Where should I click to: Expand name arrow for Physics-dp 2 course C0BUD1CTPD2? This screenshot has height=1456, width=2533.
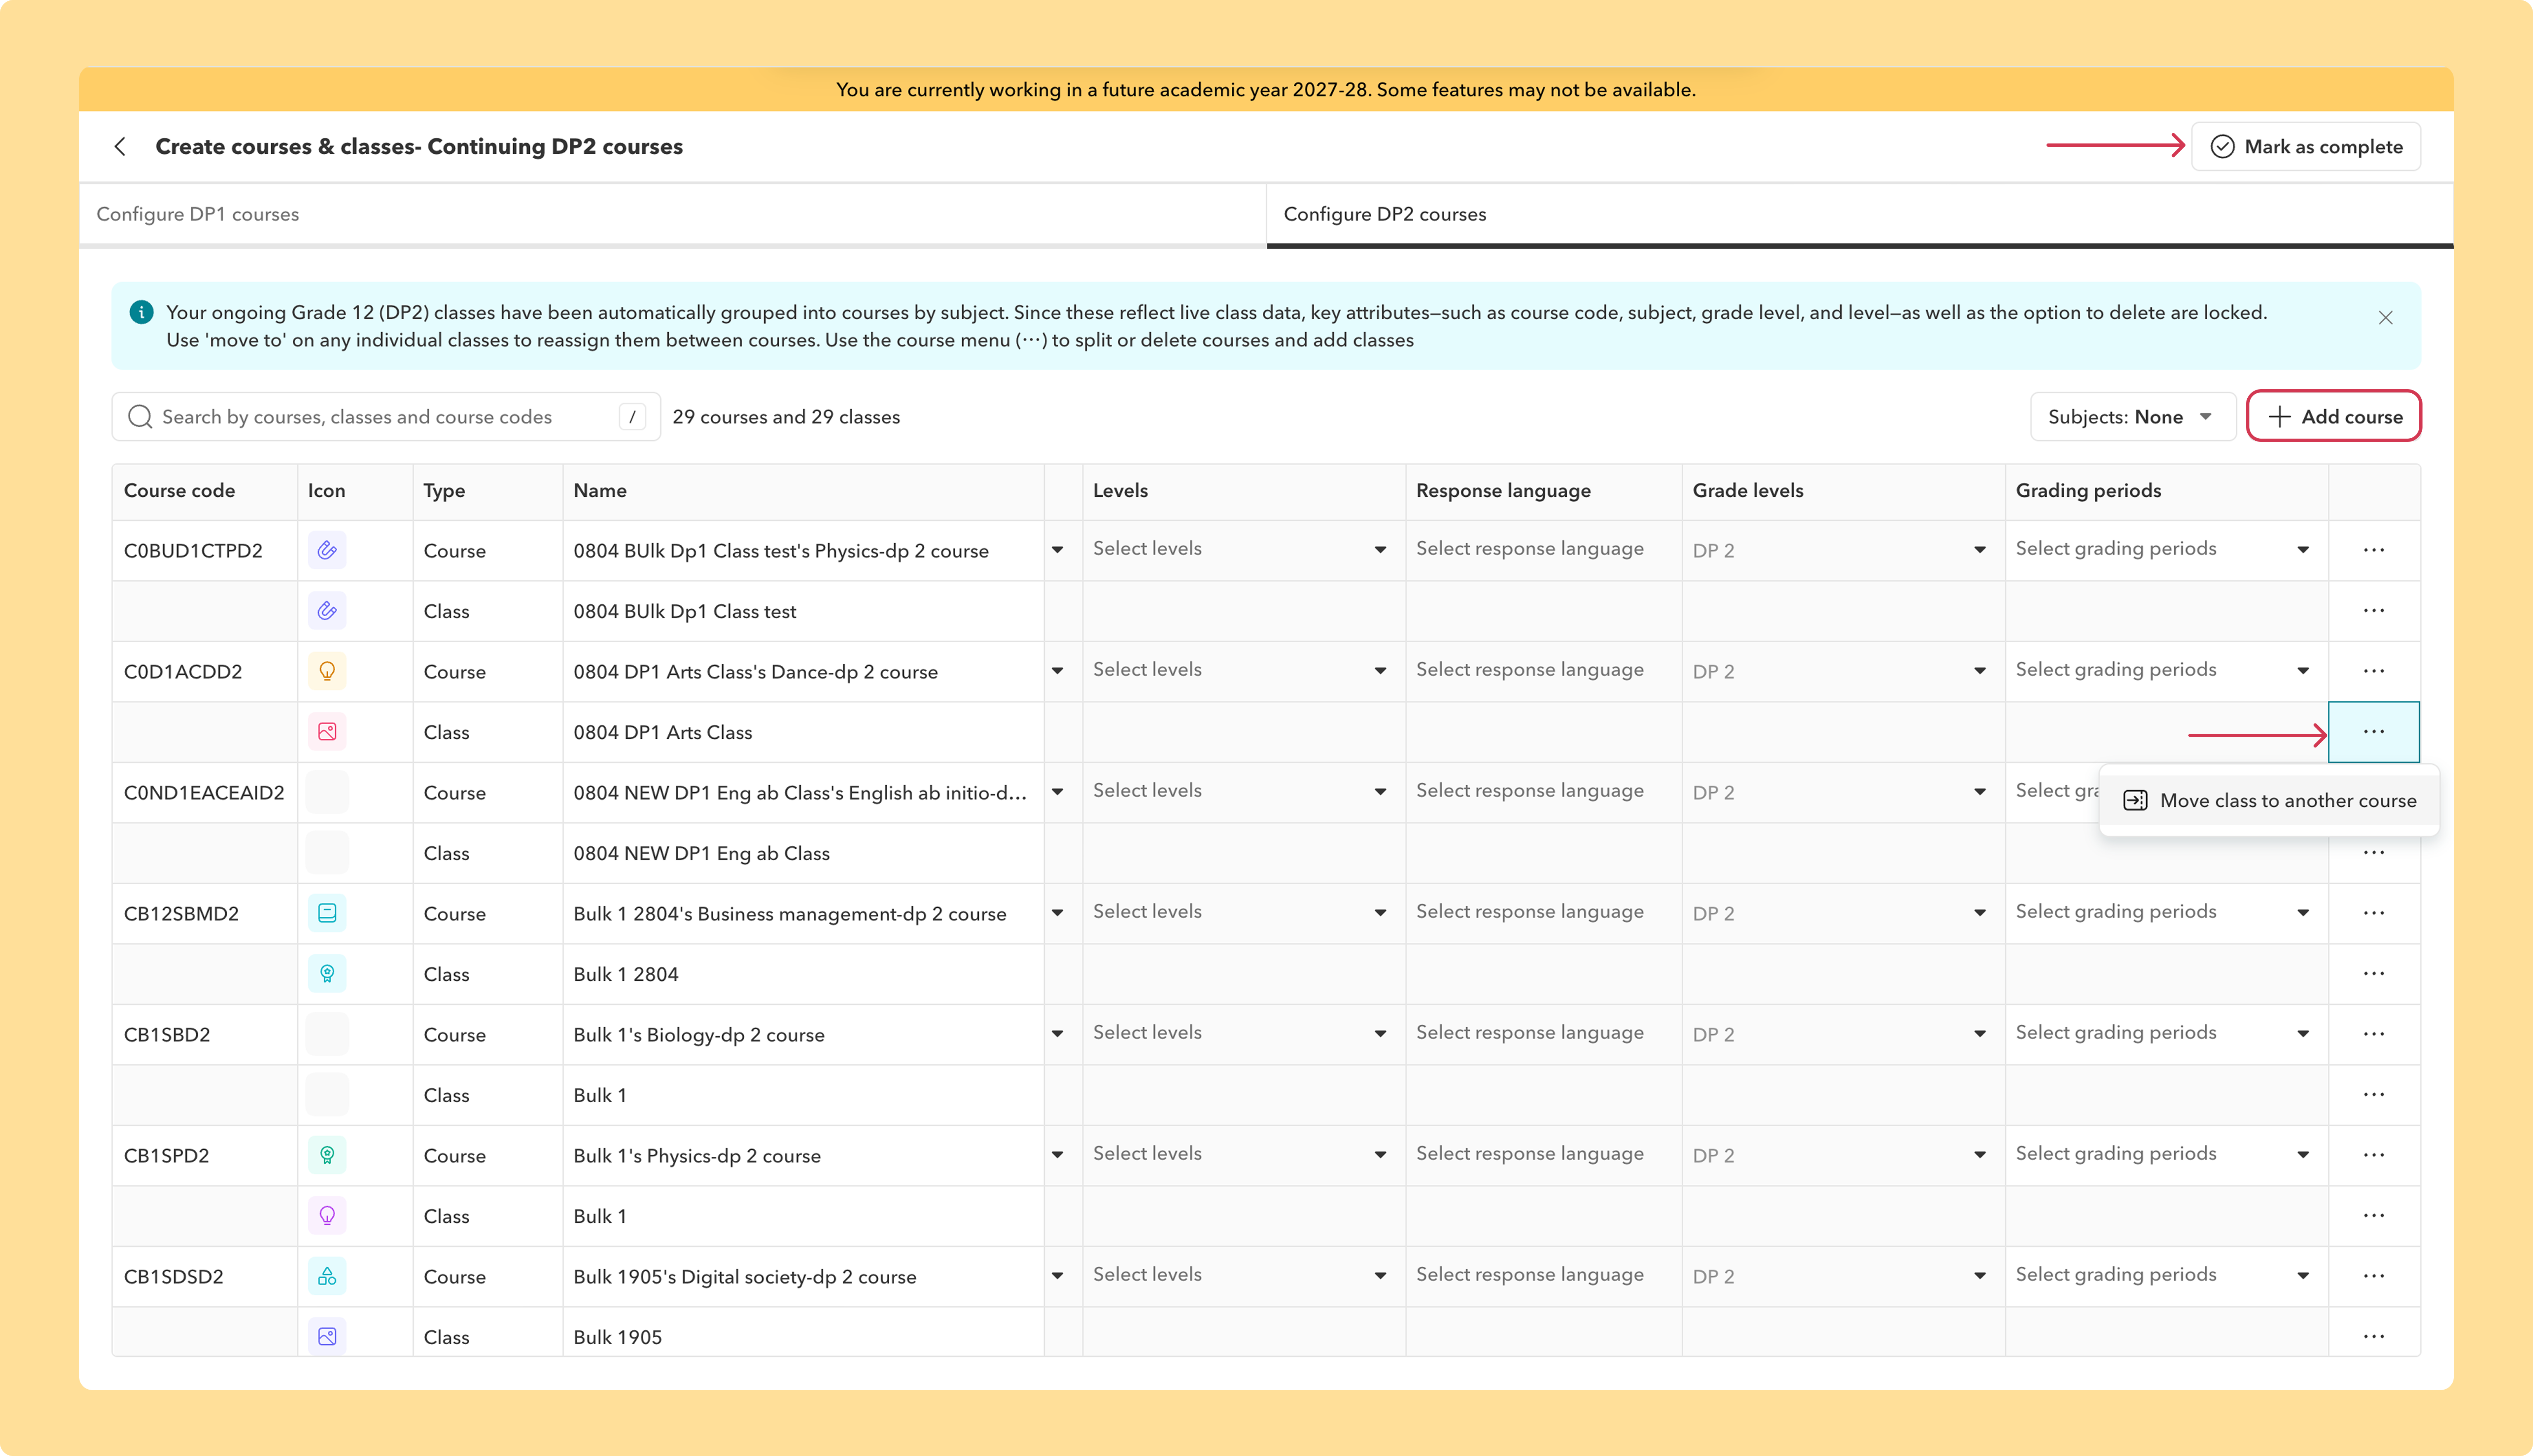(1057, 550)
